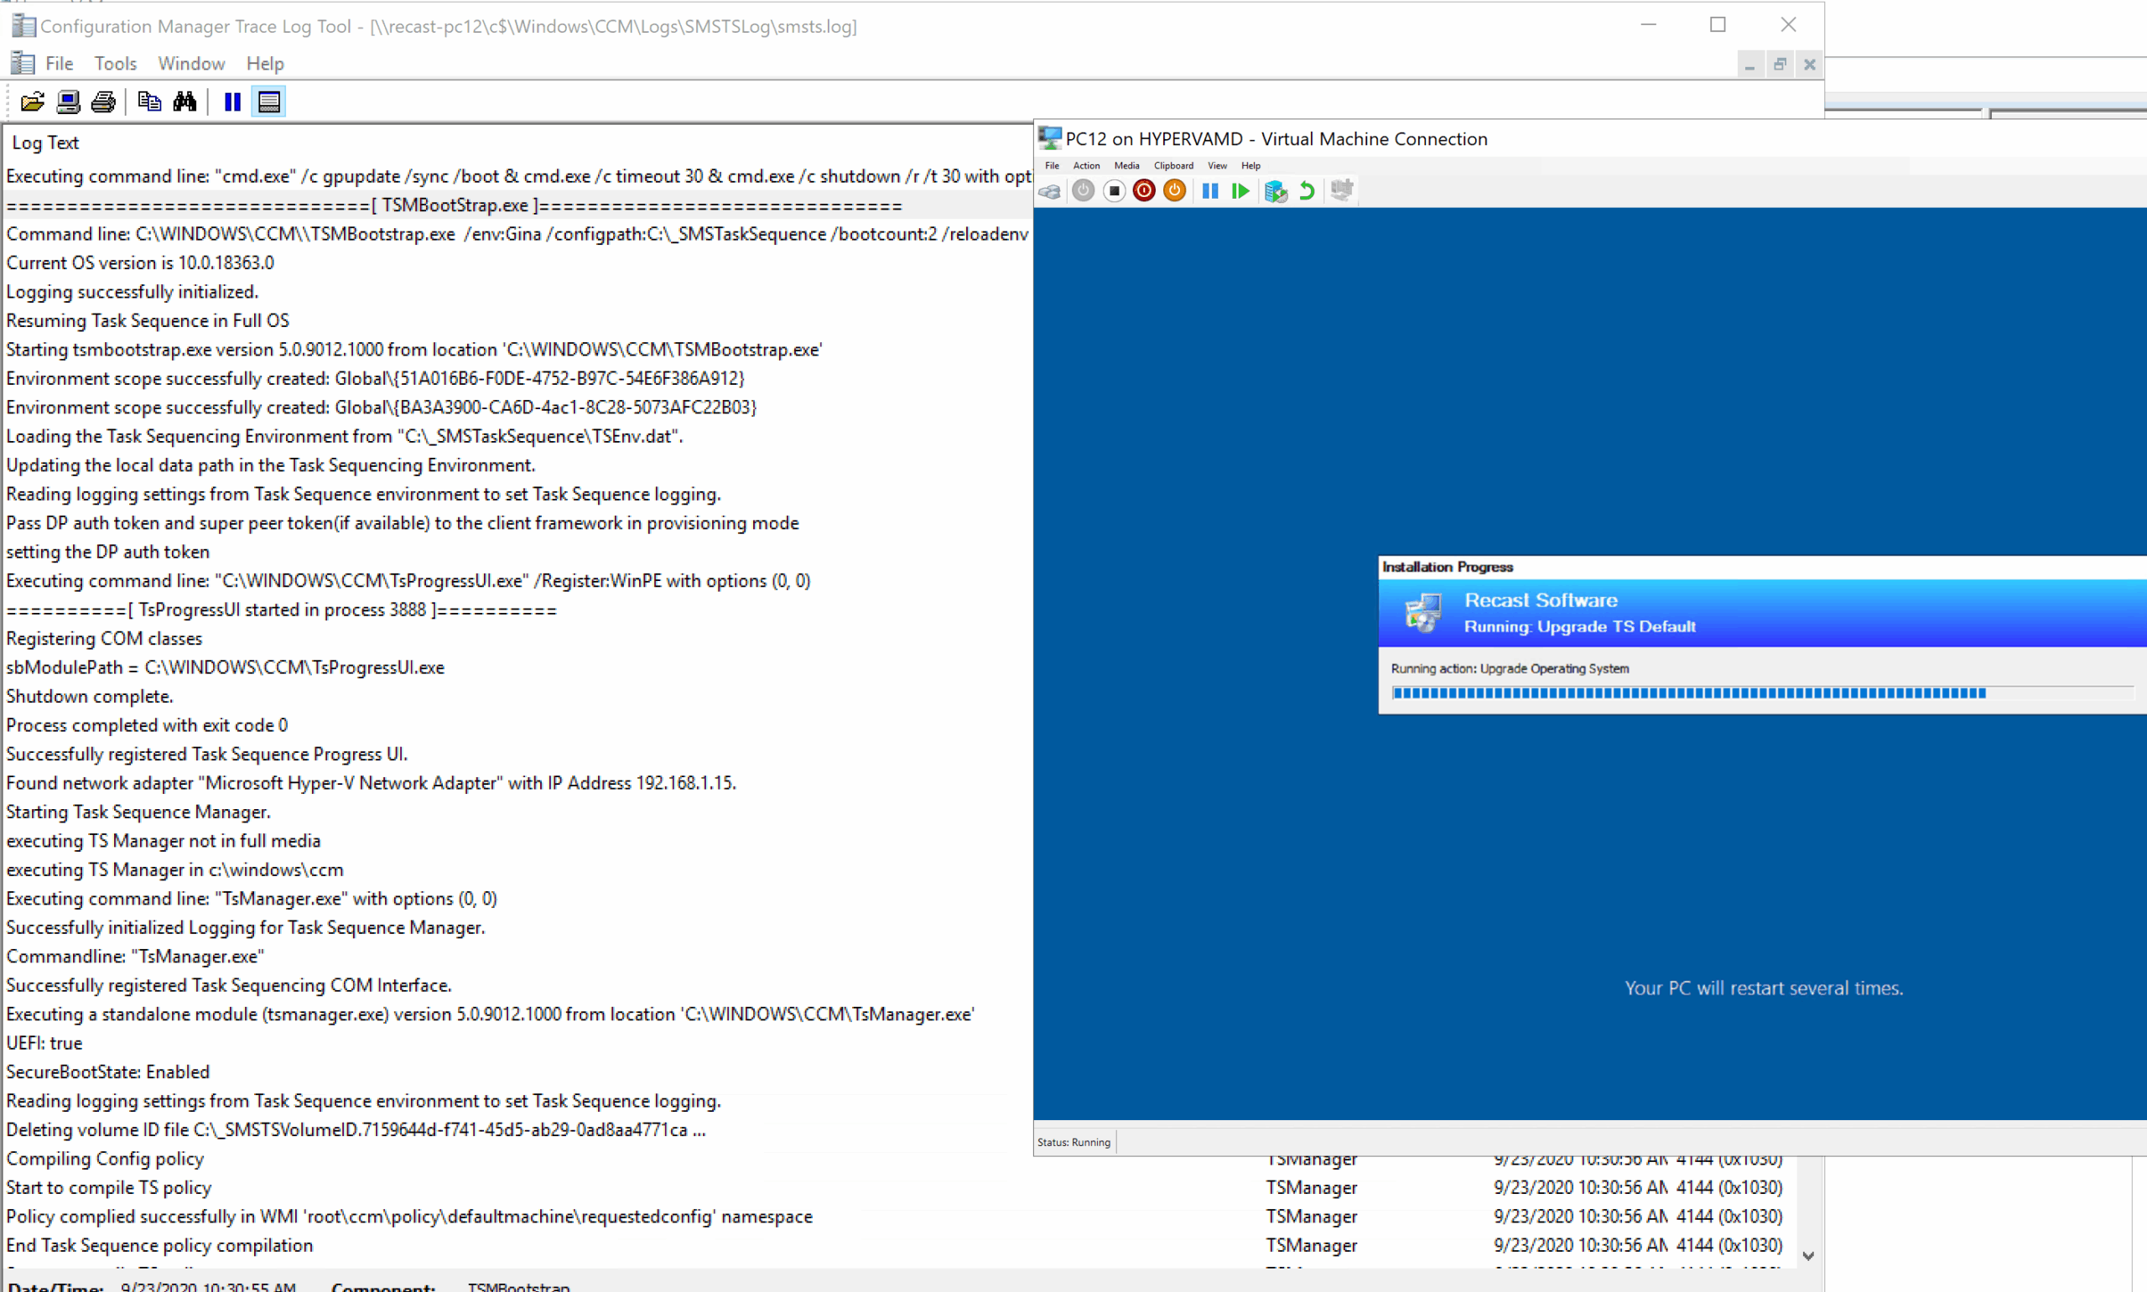This screenshot has height=1292, width=2147.
Task: Open the Window menu in CMTrace
Action: [190, 63]
